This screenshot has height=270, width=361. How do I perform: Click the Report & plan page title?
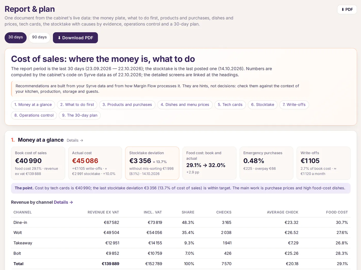click(x=30, y=9)
